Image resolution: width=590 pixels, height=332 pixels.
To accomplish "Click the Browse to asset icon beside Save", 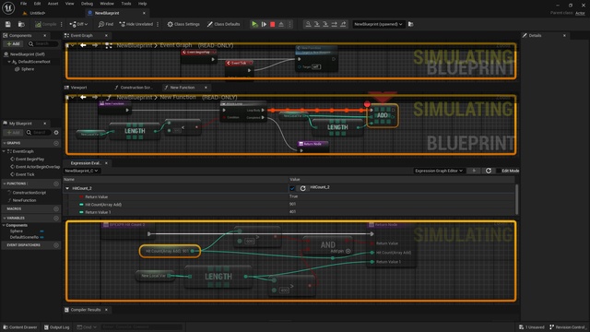I will pyautogui.click(x=21, y=24).
